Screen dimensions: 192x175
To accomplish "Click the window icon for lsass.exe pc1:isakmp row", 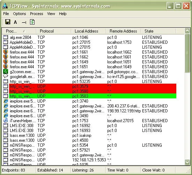I will pyautogui.click(x=6, y=135).
